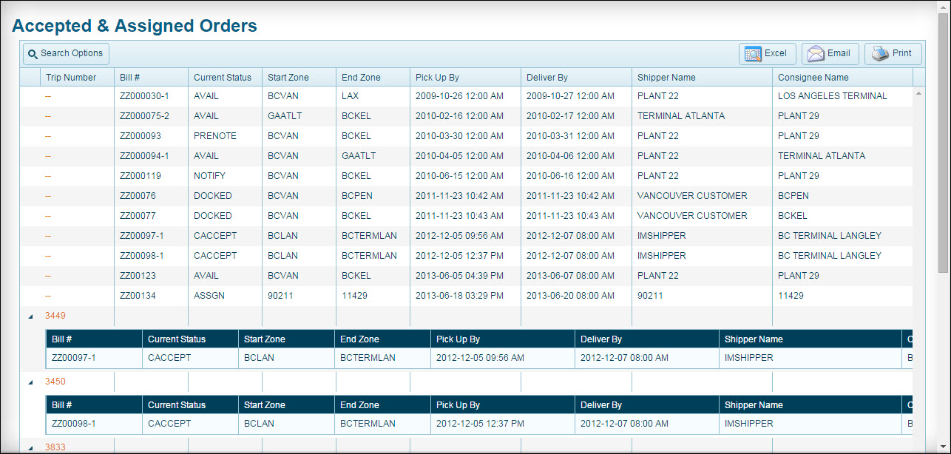Select bill ZZ000075-2
The width and height of the screenshot is (951, 454).
click(144, 116)
